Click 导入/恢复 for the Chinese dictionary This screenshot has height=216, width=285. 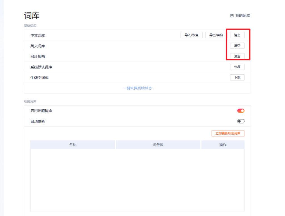pyautogui.click(x=191, y=35)
